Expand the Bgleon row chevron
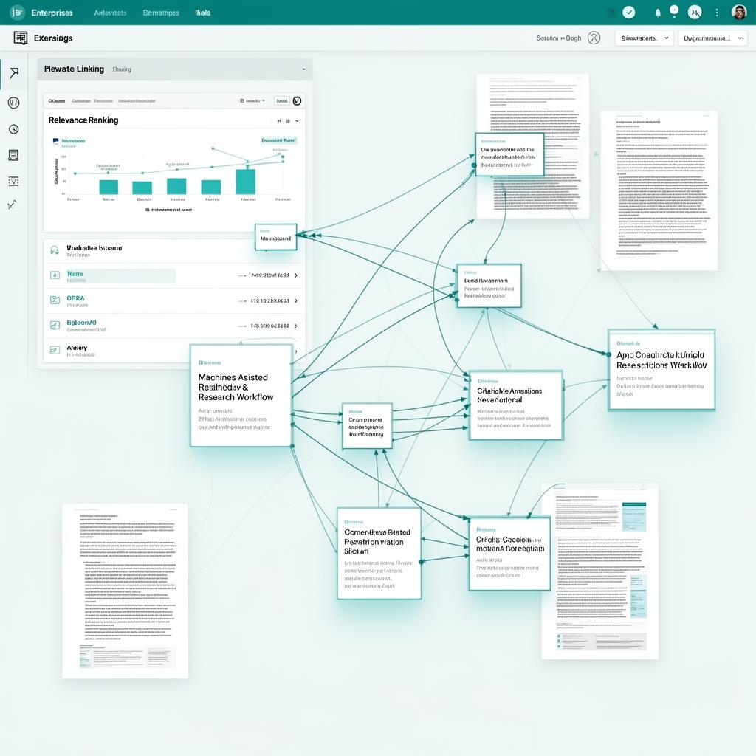 point(296,326)
